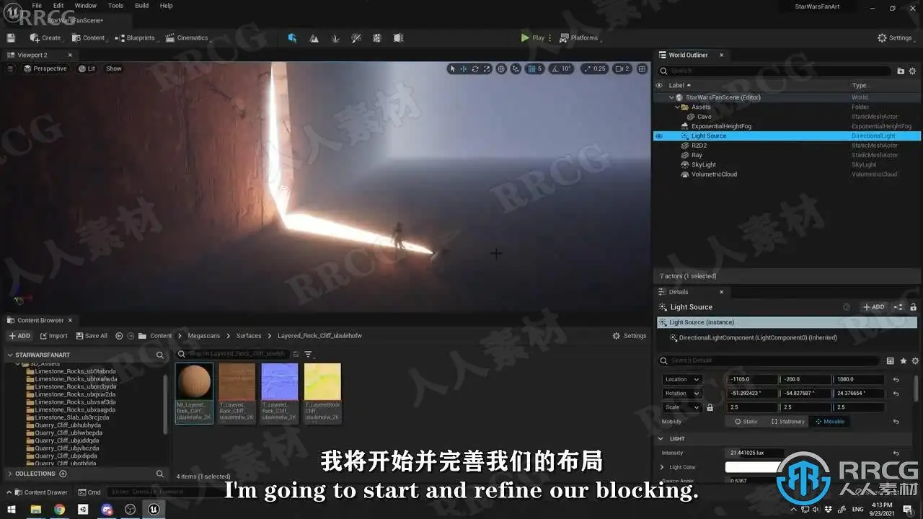Select the Movable mobility option
This screenshot has height=519, width=923.
coord(829,422)
